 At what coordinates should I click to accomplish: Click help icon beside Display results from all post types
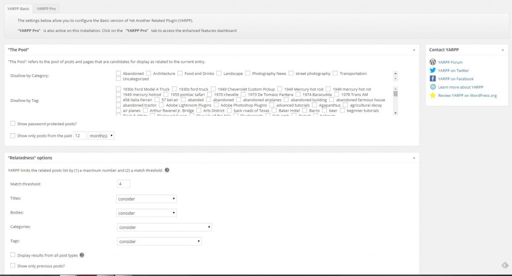point(81,255)
